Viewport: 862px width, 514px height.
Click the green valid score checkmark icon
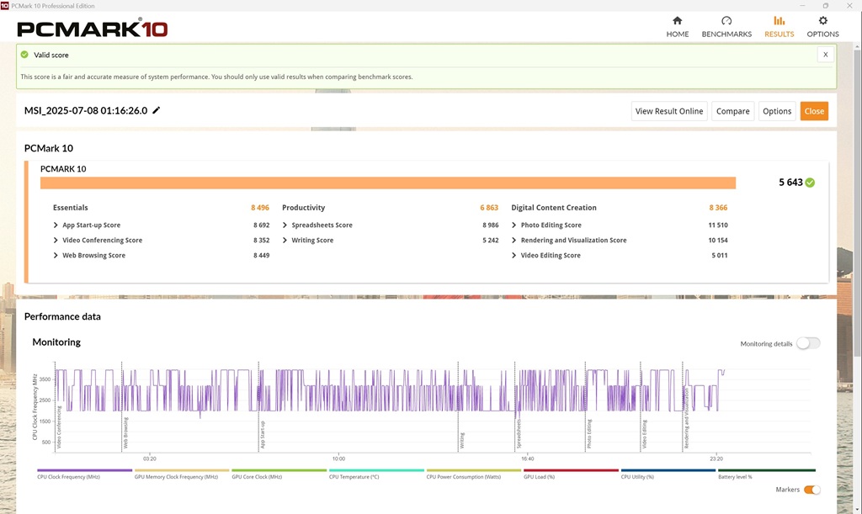click(24, 55)
